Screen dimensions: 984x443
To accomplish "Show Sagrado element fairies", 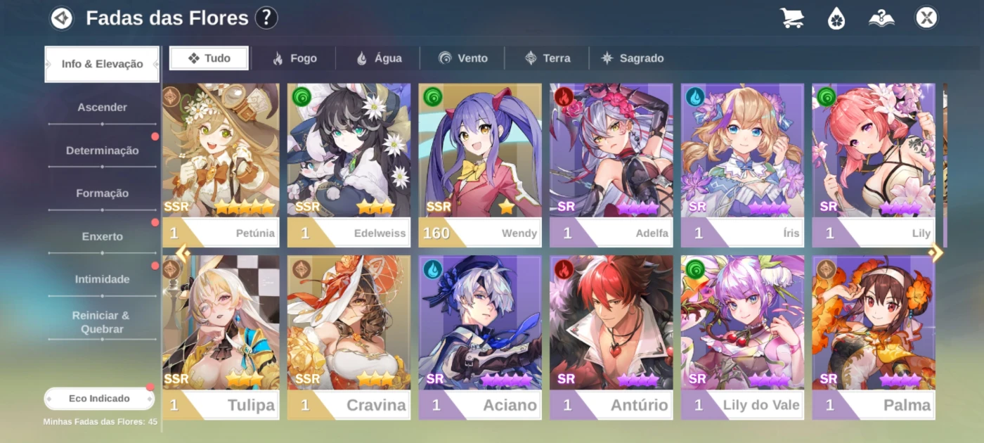I will [x=633, y=58].
